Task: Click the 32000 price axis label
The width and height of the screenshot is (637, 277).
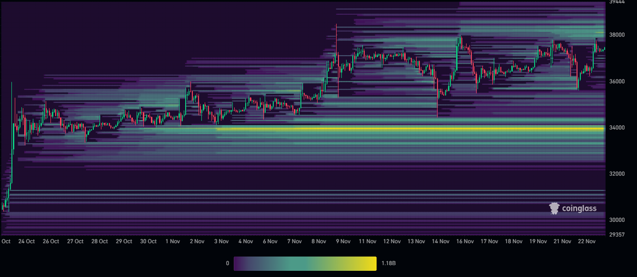Action: pos(616,174)
